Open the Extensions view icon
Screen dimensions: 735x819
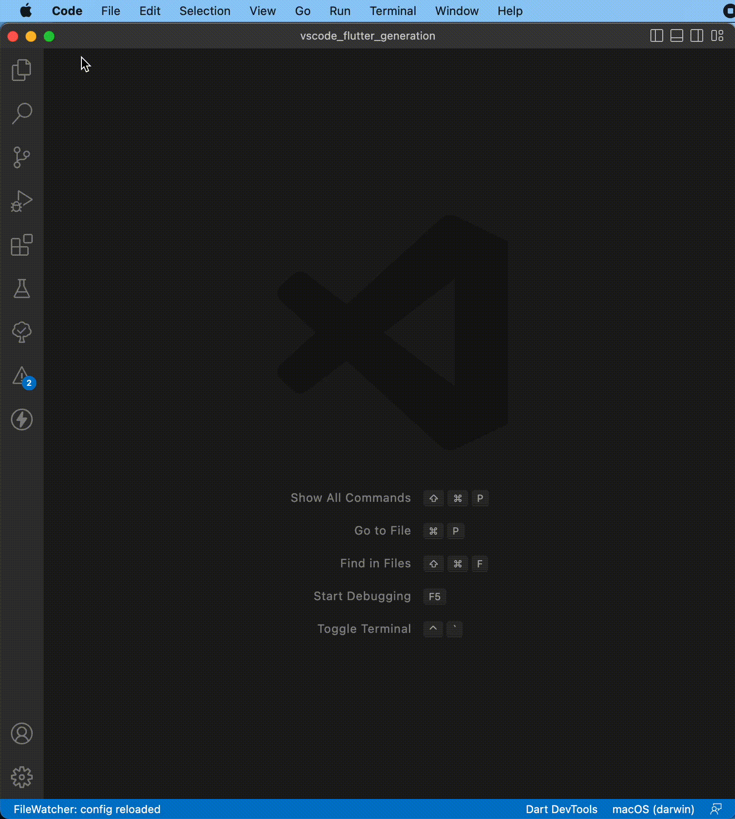click(21, 245)
